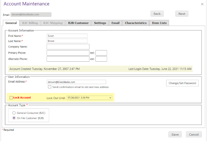Cancel the account changes
207x142 pixels.
pos(194,135)
